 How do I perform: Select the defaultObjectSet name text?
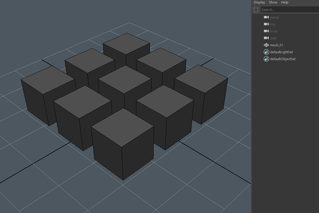pyautogui.click(x=283, y=59)
